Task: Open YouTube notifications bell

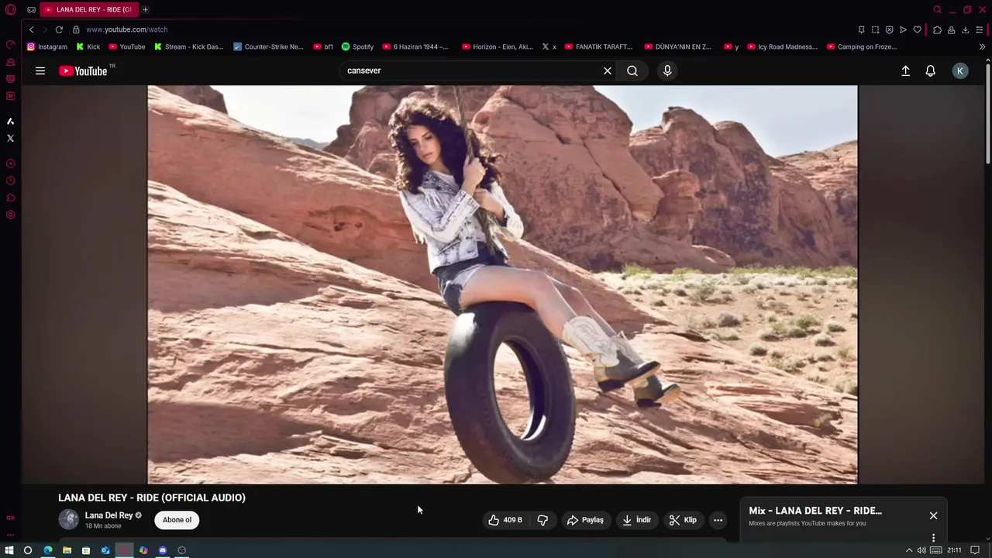Action: pos(931,71)
